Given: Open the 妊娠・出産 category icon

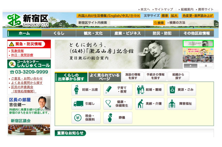Looking at the screenshot, I should pyautogui.click(x=86, y=90).
